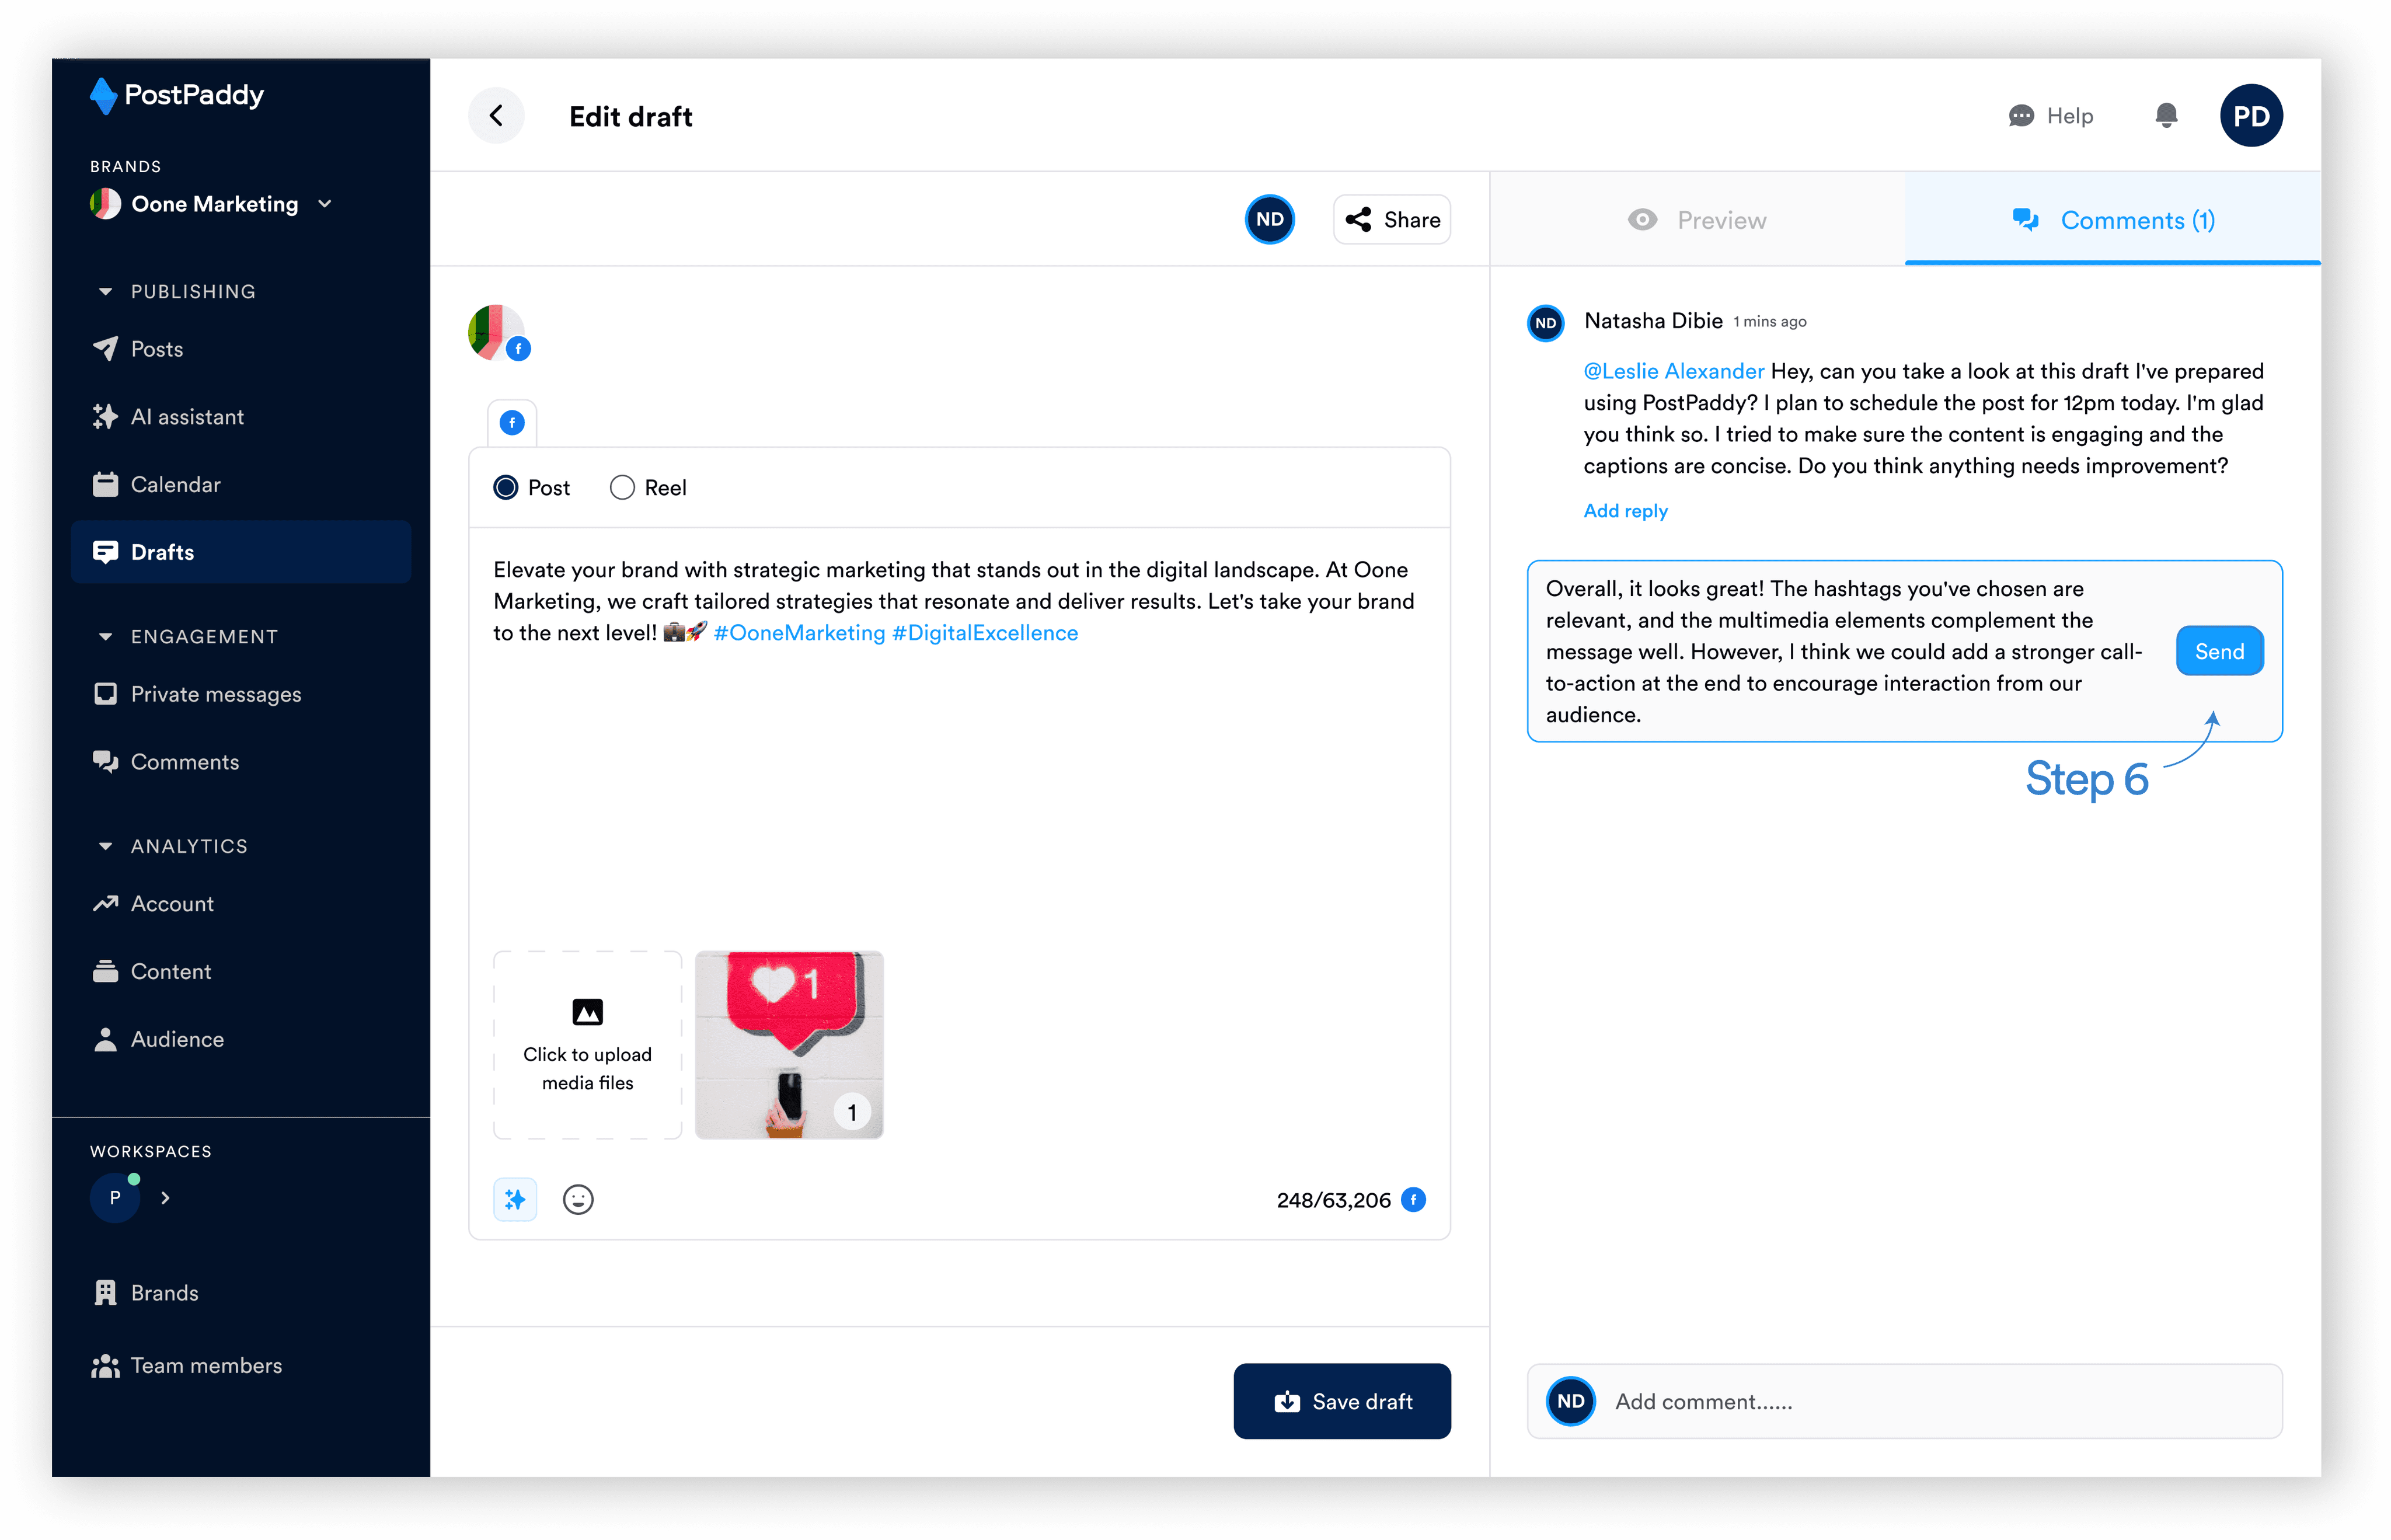Open notifications bell icon
Image resolution: width=2391 pixels, height=1540 pixels.
tap(2166, 116)
